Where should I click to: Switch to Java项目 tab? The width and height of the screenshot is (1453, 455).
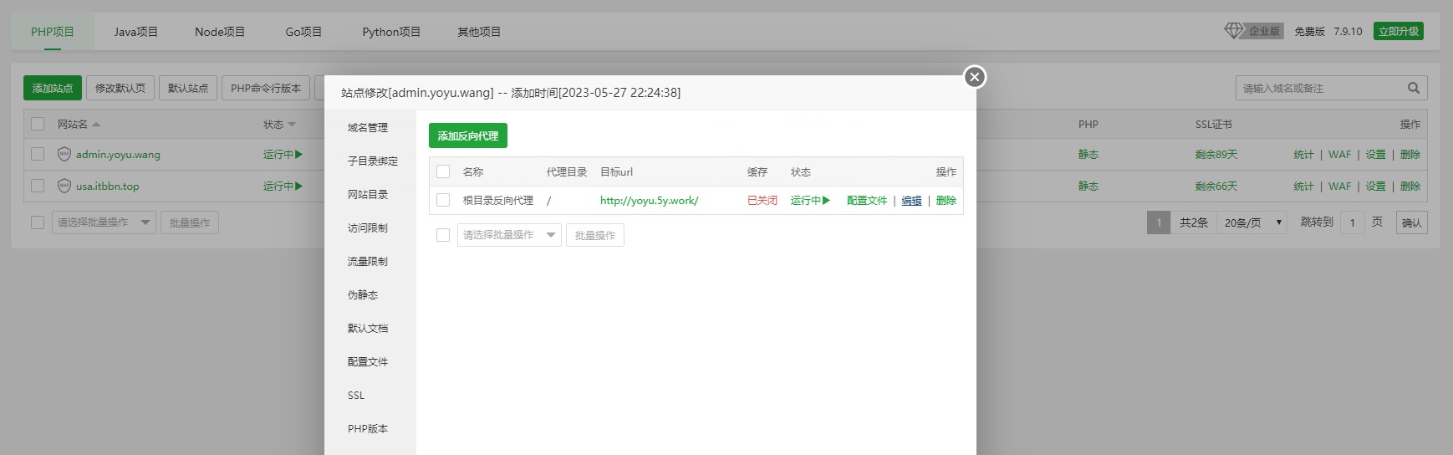coord(136,32)
